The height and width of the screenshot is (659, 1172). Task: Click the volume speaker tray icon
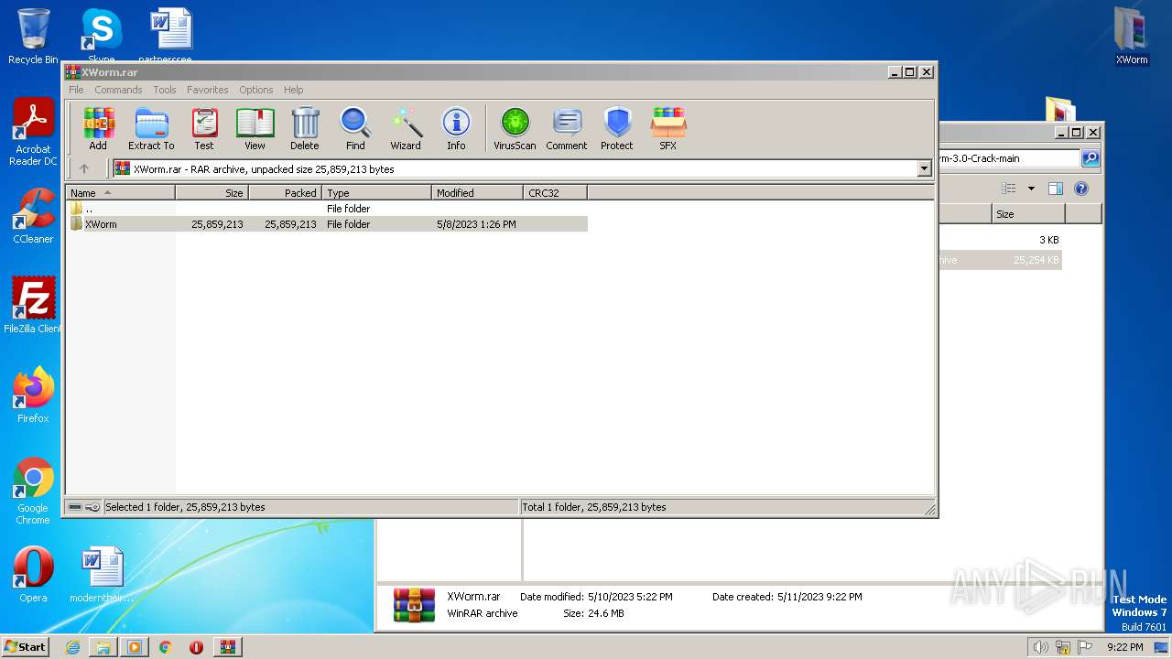[x=1040, y=647]
